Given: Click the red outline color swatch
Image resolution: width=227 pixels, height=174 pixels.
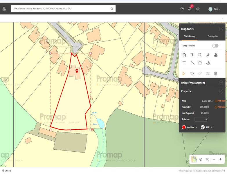Looking at the screenshot, I should pyautogui.click(x=184, y=127).
